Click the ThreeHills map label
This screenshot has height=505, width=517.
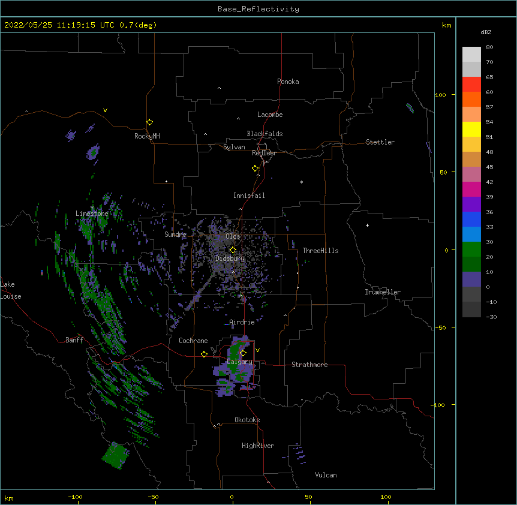(320, 251)
